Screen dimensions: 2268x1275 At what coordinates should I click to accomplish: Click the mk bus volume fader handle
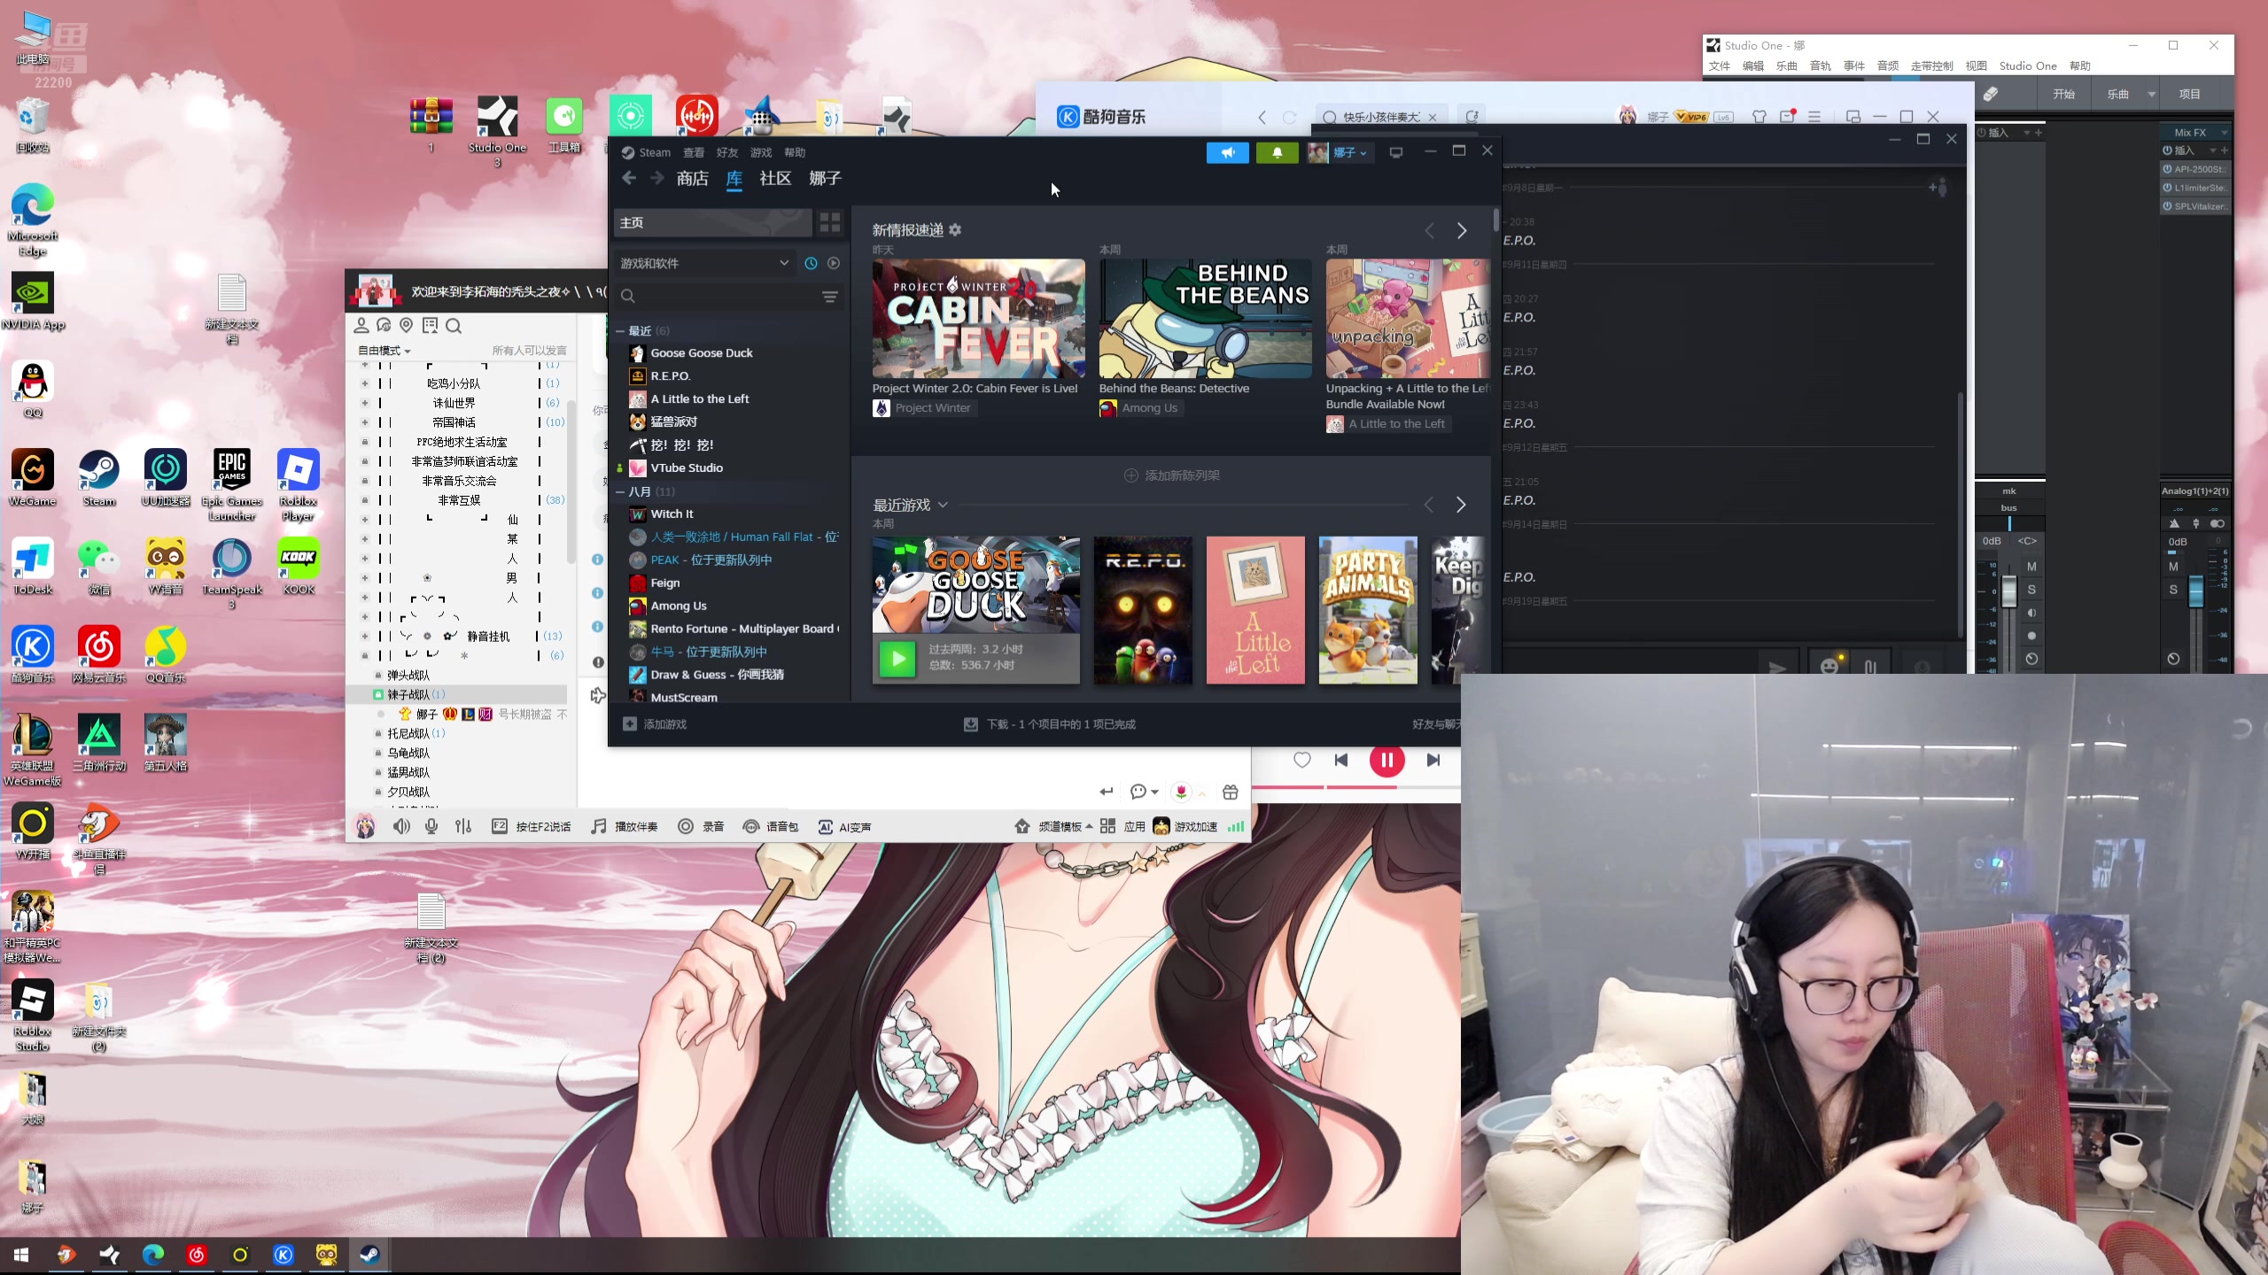pyautogui.click(x=2008, y=591)
